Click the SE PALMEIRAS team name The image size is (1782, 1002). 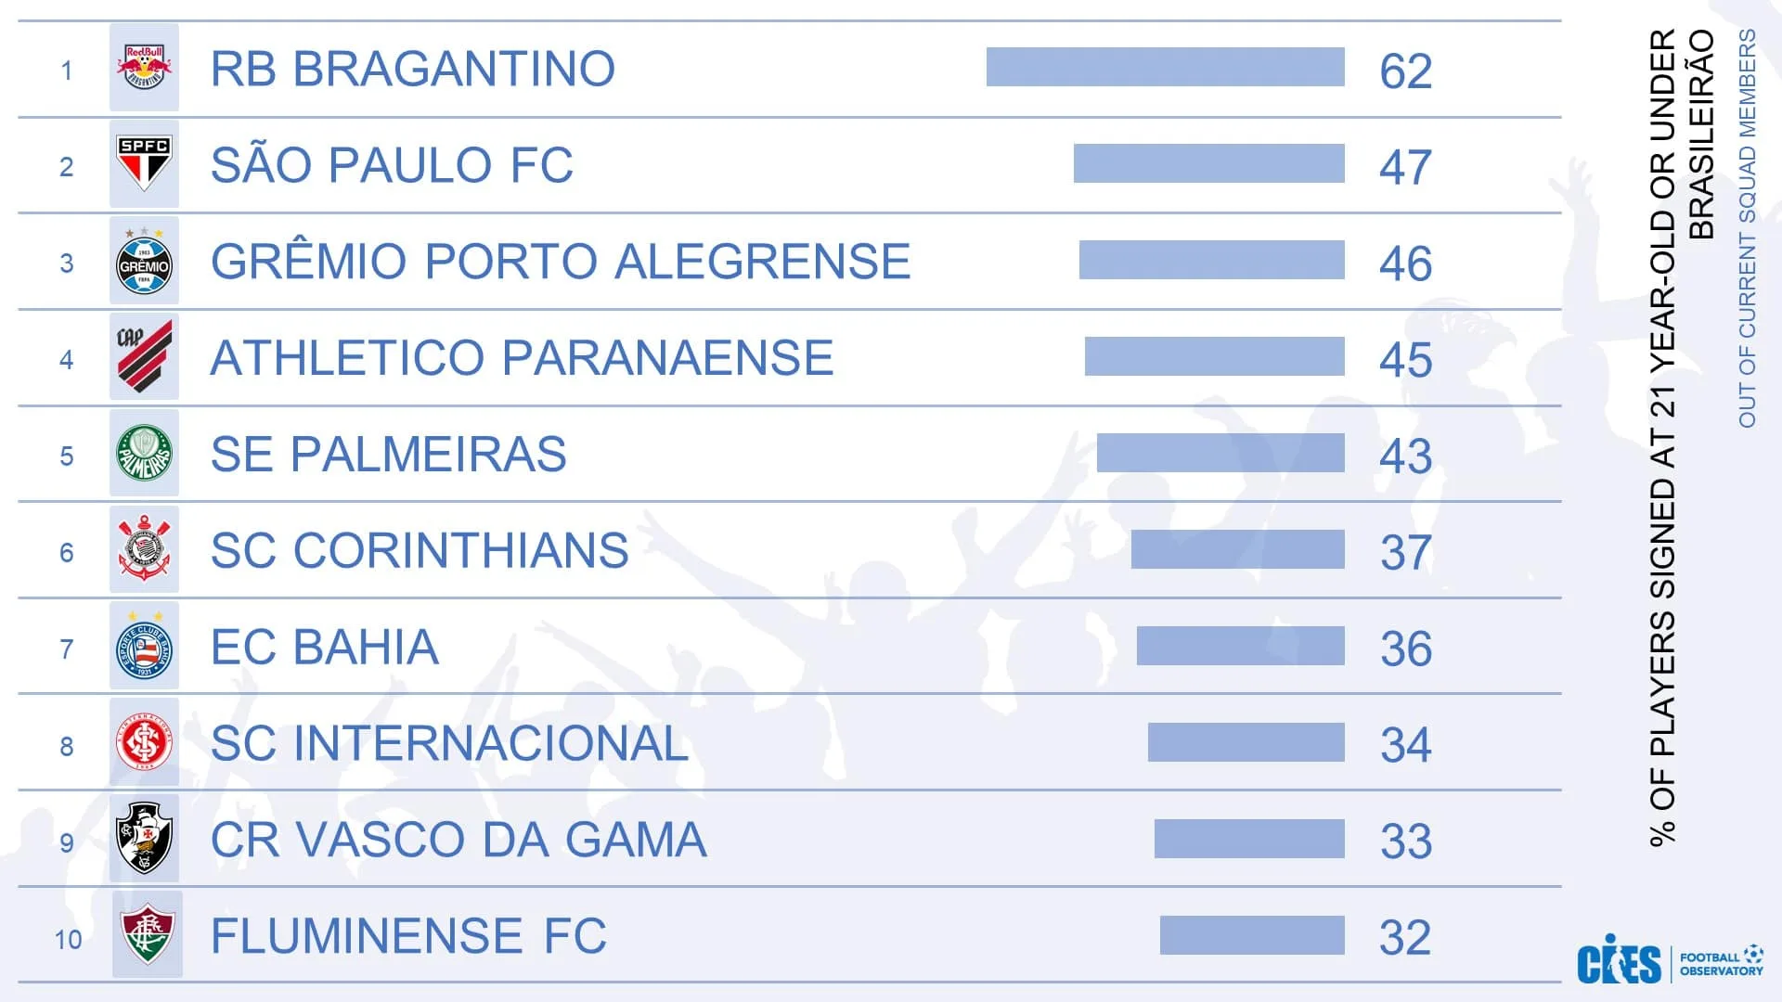388,455
